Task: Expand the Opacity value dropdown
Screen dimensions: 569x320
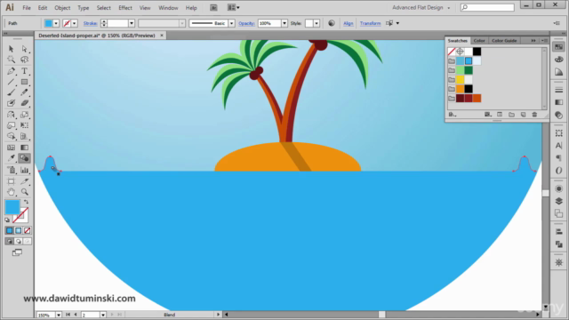Action: coord(284,23)
